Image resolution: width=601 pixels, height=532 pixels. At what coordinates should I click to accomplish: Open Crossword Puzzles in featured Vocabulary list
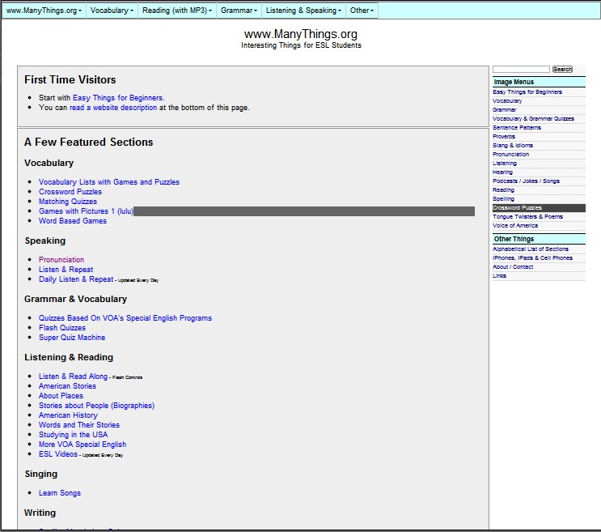tap(70, 191)
